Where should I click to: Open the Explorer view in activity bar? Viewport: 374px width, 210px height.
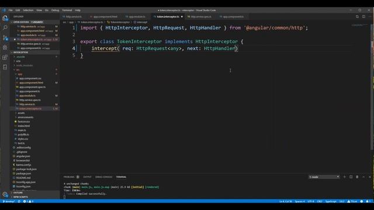pos(5,18)
